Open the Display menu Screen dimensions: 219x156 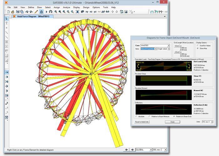point(77,8)
